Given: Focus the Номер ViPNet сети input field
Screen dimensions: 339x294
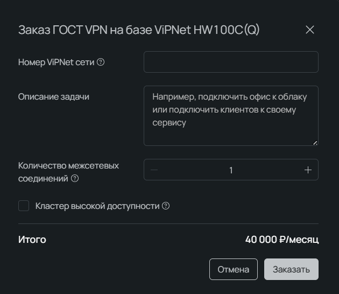Looking at the screenshot, I should [231, 62].
